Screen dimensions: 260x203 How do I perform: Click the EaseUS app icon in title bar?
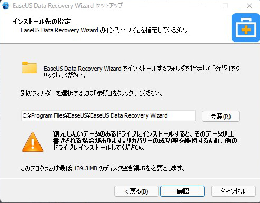pyautogui.click(x=5, y=6)
